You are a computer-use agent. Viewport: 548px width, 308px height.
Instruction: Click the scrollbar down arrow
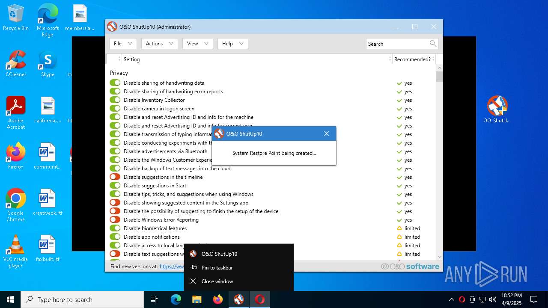pyautogui.click(x=439, y=257)
